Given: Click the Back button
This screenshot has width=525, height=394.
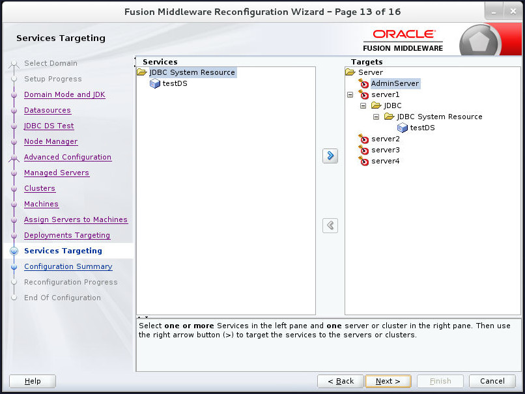Looking at the screenshot, I should click(341, 381).
